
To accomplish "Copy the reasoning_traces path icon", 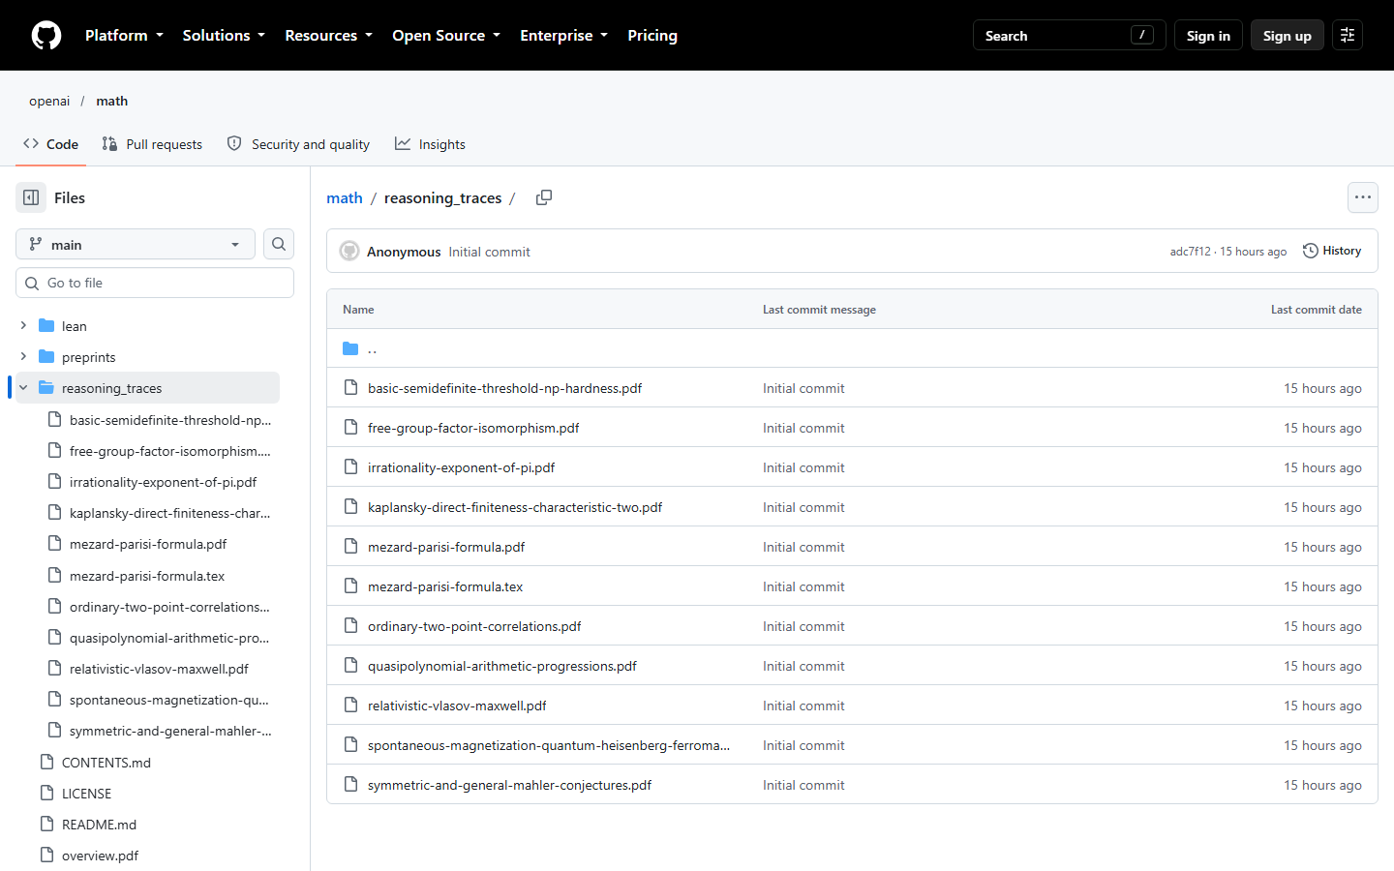I will click(x=544, y=197).
